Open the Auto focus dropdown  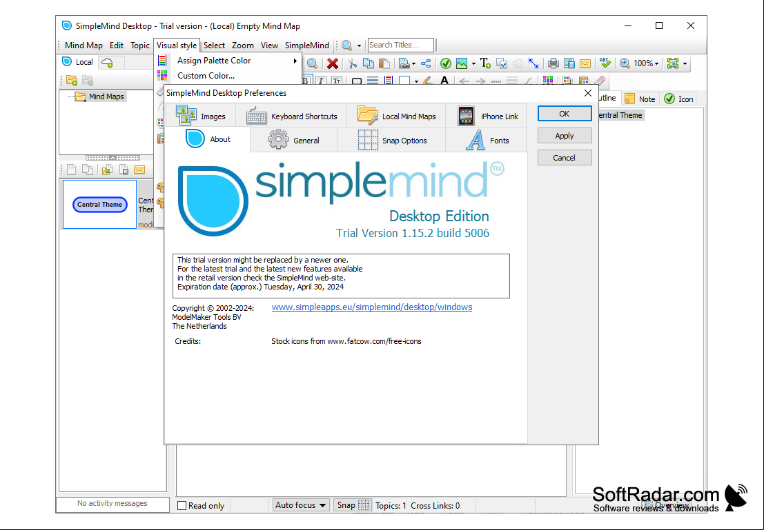[301, 505]
